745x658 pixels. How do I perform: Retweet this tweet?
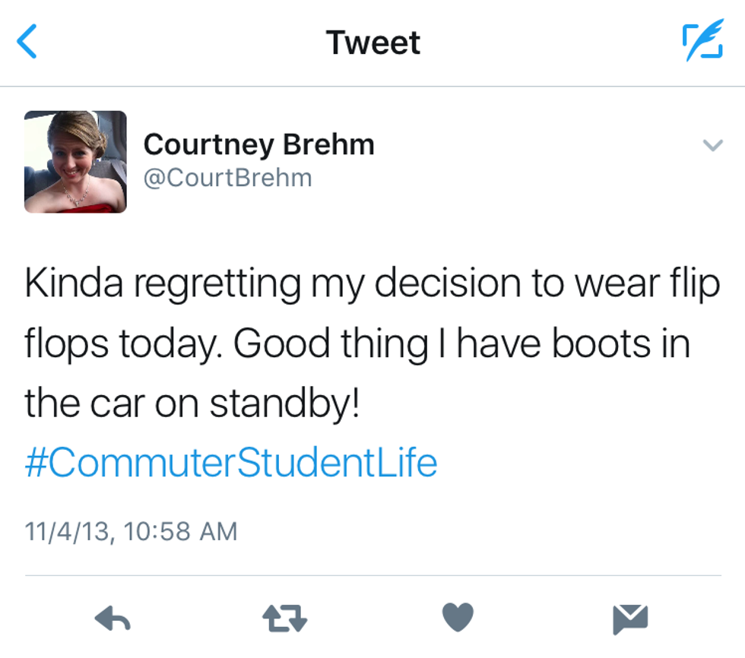(284, 619)
